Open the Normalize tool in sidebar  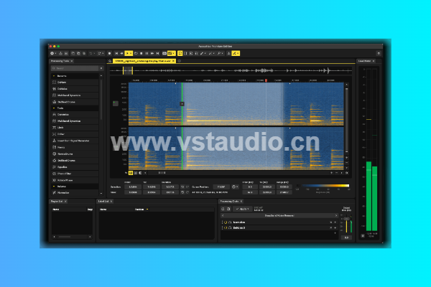click(75, 193)
